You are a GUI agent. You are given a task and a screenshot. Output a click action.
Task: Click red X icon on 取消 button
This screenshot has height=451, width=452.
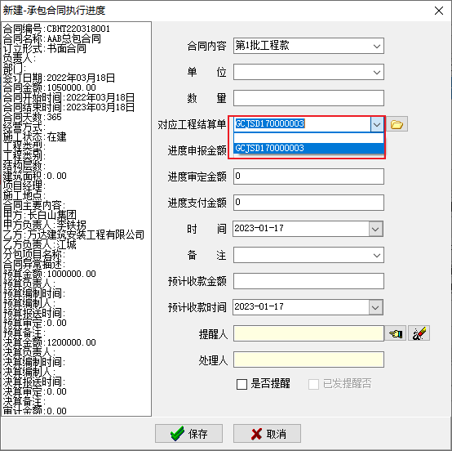[256, 434]
